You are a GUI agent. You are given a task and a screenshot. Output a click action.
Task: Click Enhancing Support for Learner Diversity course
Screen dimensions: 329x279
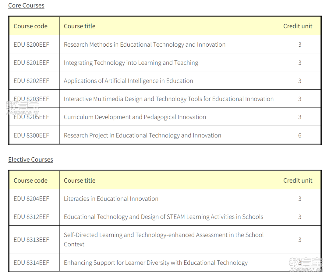click(156, 263)
